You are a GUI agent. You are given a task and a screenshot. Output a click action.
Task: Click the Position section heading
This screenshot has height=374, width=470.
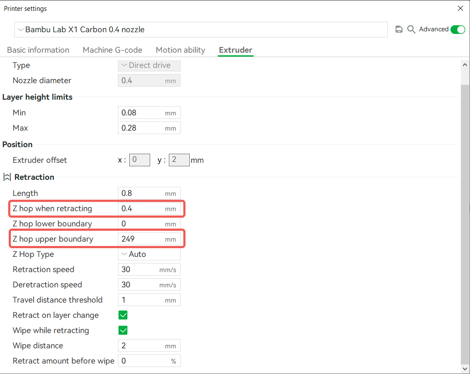coord(17,144)
